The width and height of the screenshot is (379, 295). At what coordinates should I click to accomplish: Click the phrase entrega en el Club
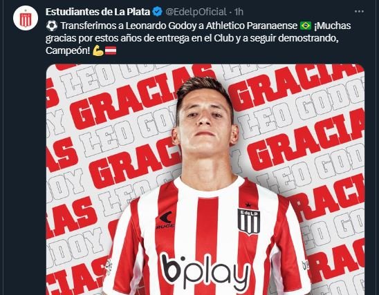pos(188,39)
